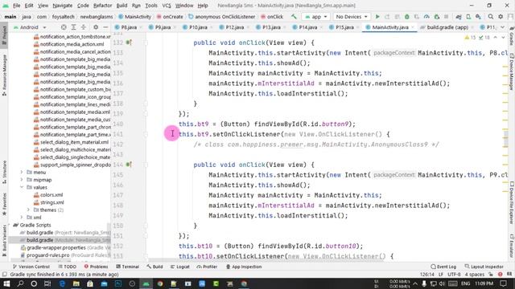Open strings.xml in project tree
This screenshot has width=515, height=289.
(49, 202)
